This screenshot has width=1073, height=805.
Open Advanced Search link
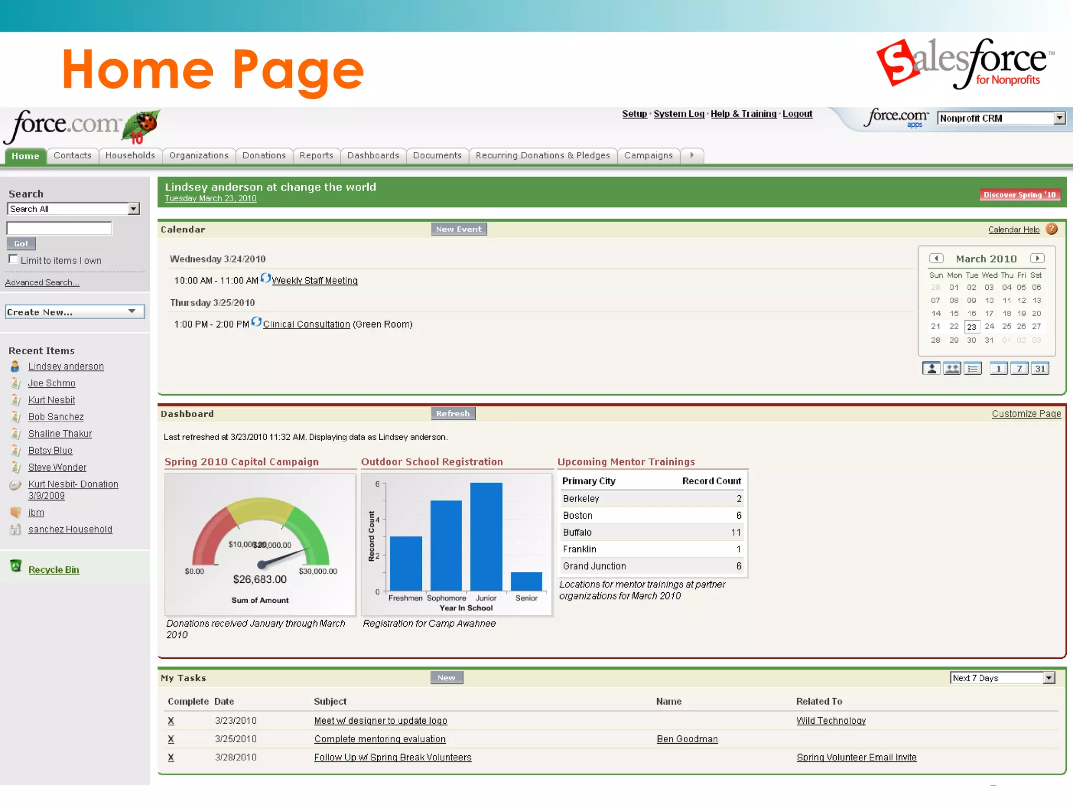click(x=42, y=282)
